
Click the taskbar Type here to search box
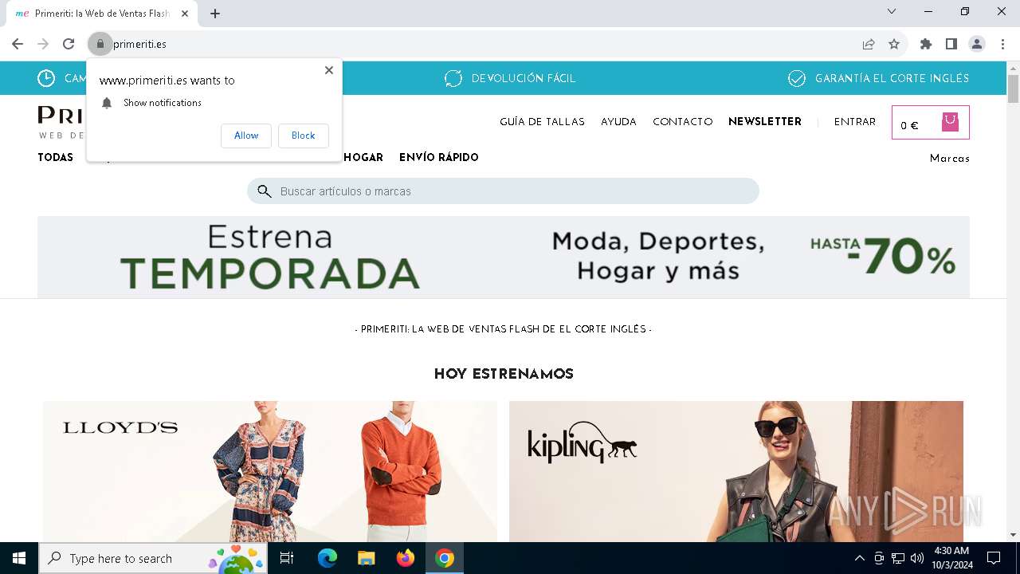pos(152,558)
